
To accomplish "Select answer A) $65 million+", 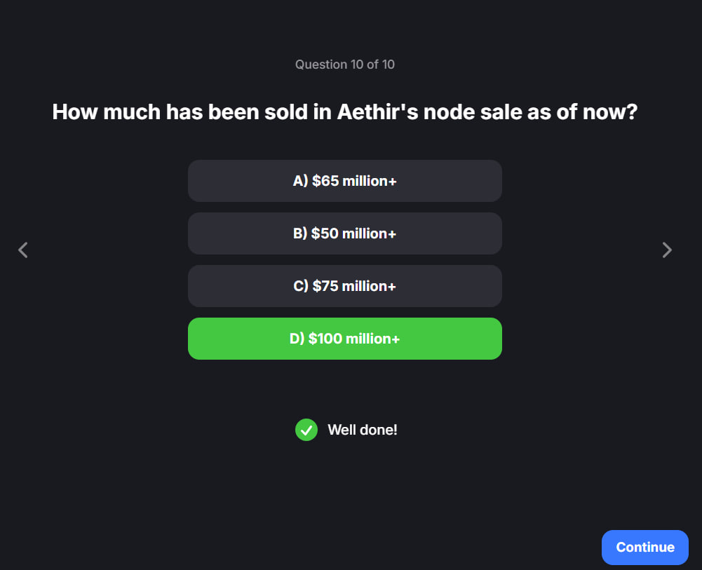I will pos(344,181).
